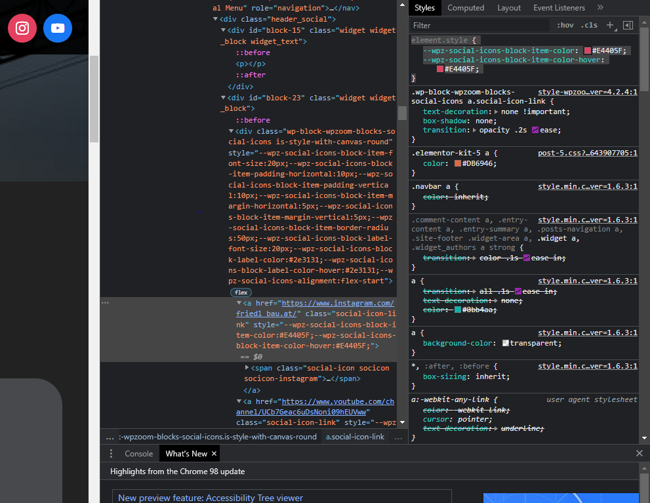
Task: Collapse the block-23 div node
Action: click(x=223, y=98)
